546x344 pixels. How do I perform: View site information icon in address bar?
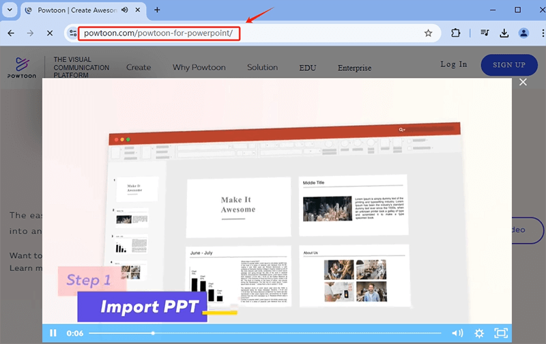pyautogui.click(x=73, y=33)
